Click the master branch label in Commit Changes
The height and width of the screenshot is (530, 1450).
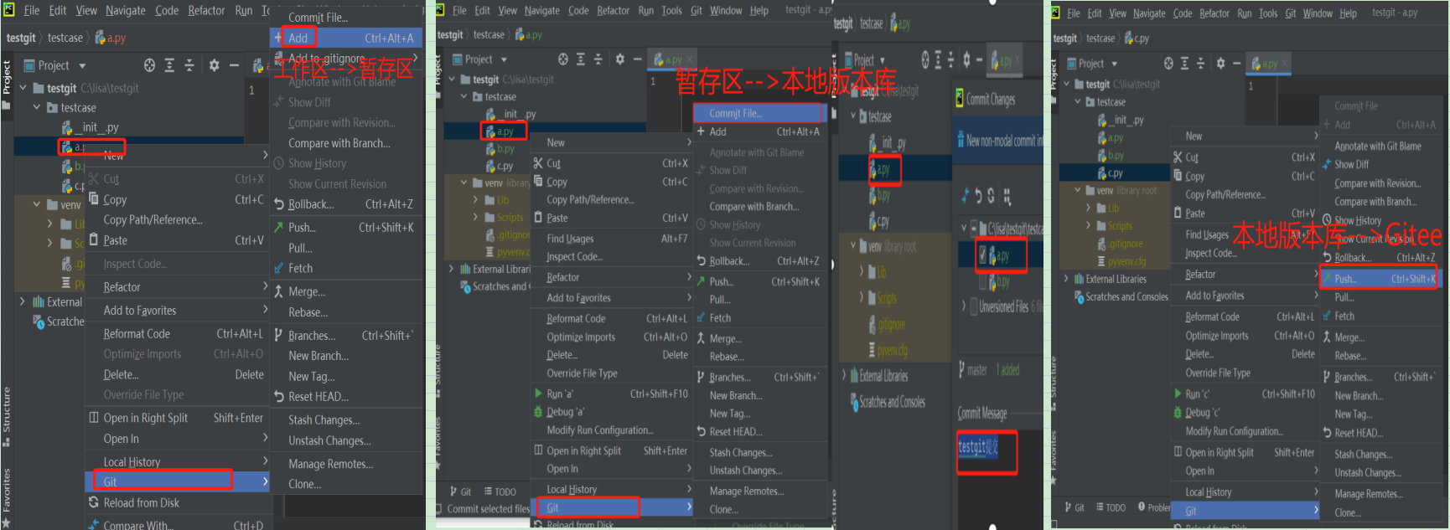pyautogui.click(x=977, y=369)
